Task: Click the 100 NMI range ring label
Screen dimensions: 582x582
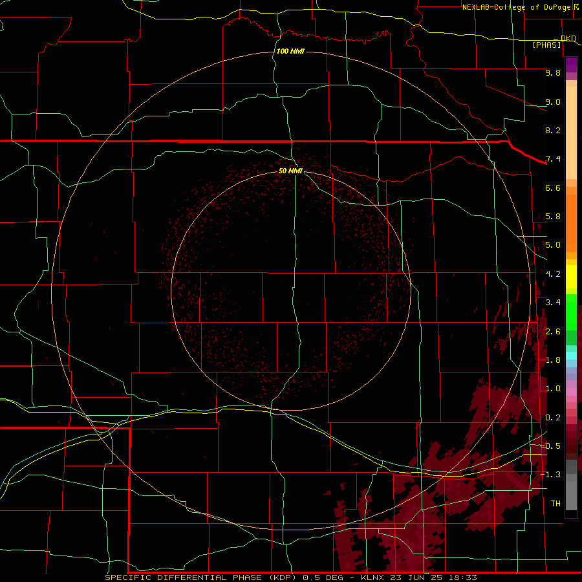Action: [290, 51]
